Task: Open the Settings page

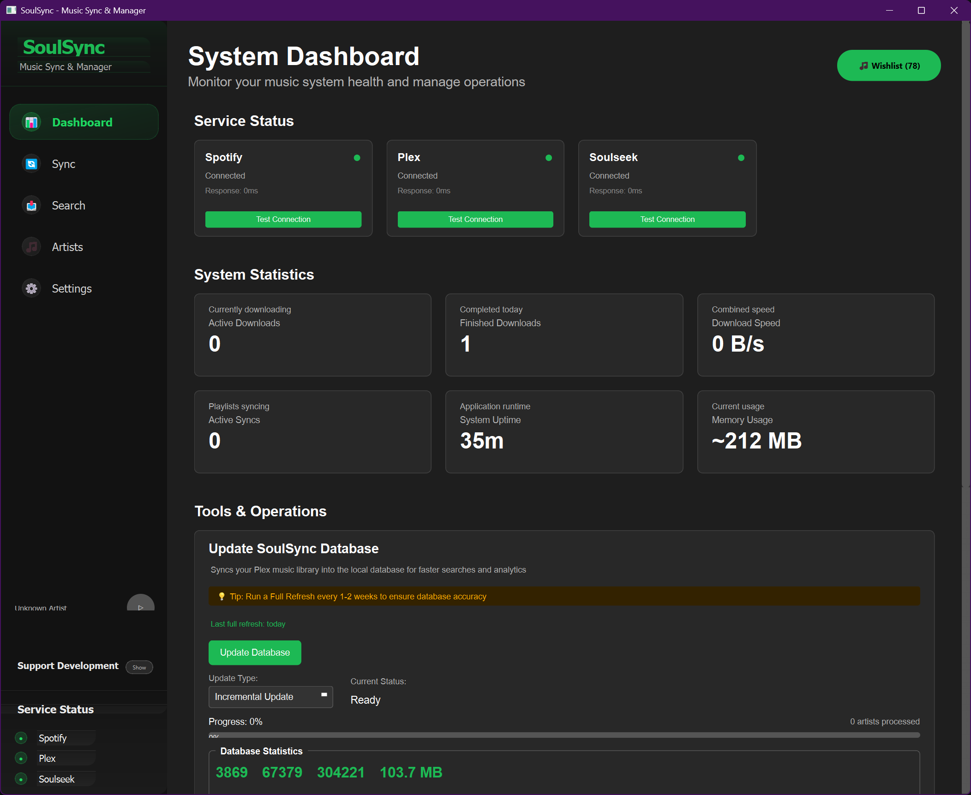Action: pos(84,288)
